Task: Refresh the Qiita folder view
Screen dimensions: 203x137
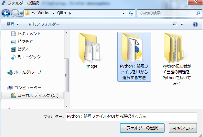Action: tap(131, 13)
